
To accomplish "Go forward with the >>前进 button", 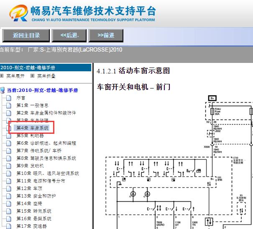I will [106, 36].
